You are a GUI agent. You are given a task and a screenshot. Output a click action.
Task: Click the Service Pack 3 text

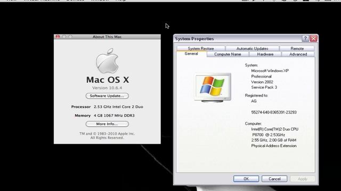264,87
